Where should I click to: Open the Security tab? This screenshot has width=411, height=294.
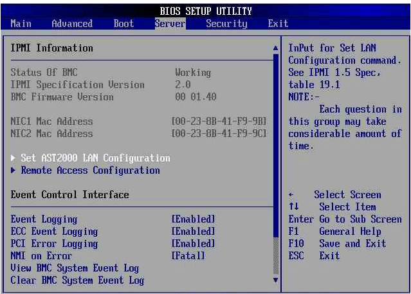point(227,24)
